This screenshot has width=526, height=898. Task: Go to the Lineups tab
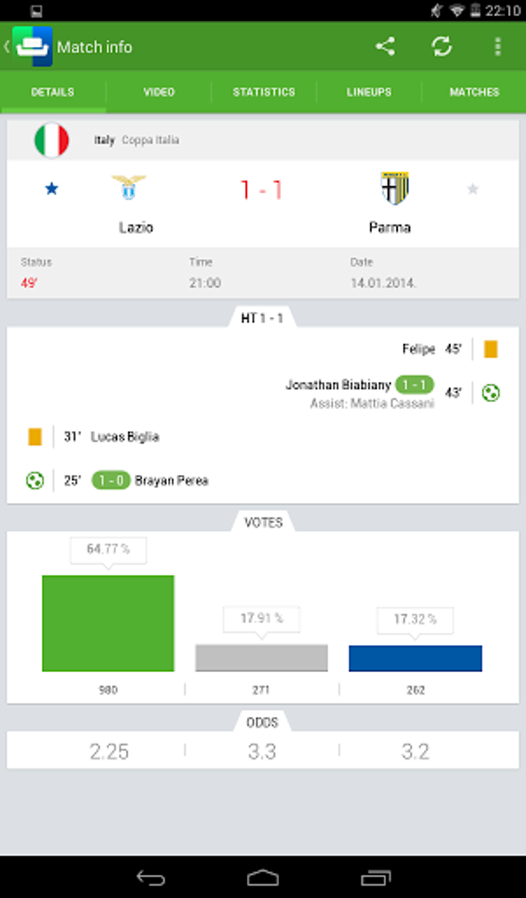click(x=369, y=92)
